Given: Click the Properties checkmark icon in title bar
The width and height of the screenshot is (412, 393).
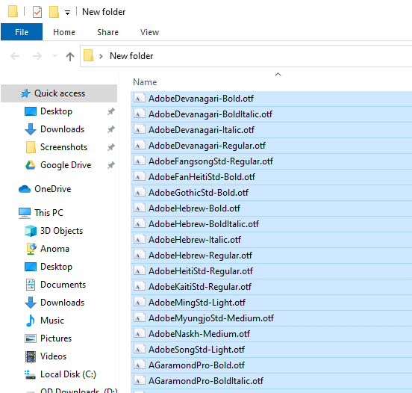Looking at the screenshot, I should coord(37,12).
